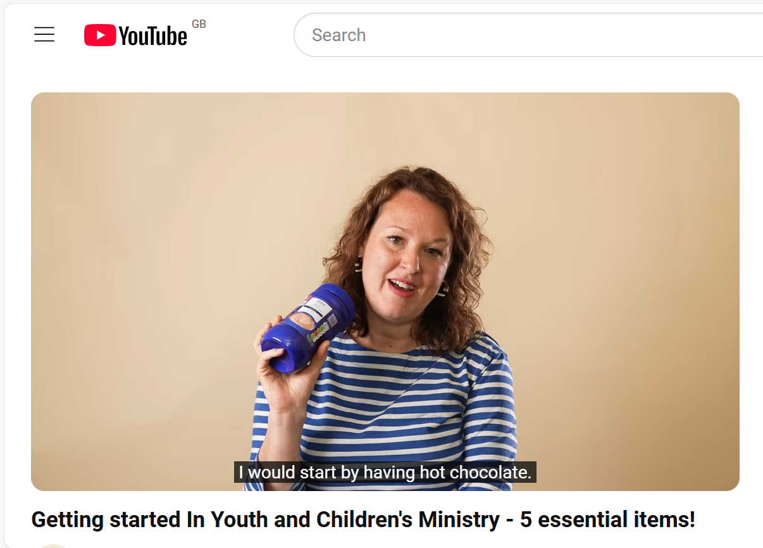Click '5 essential items!' in the title

point(607,520)
